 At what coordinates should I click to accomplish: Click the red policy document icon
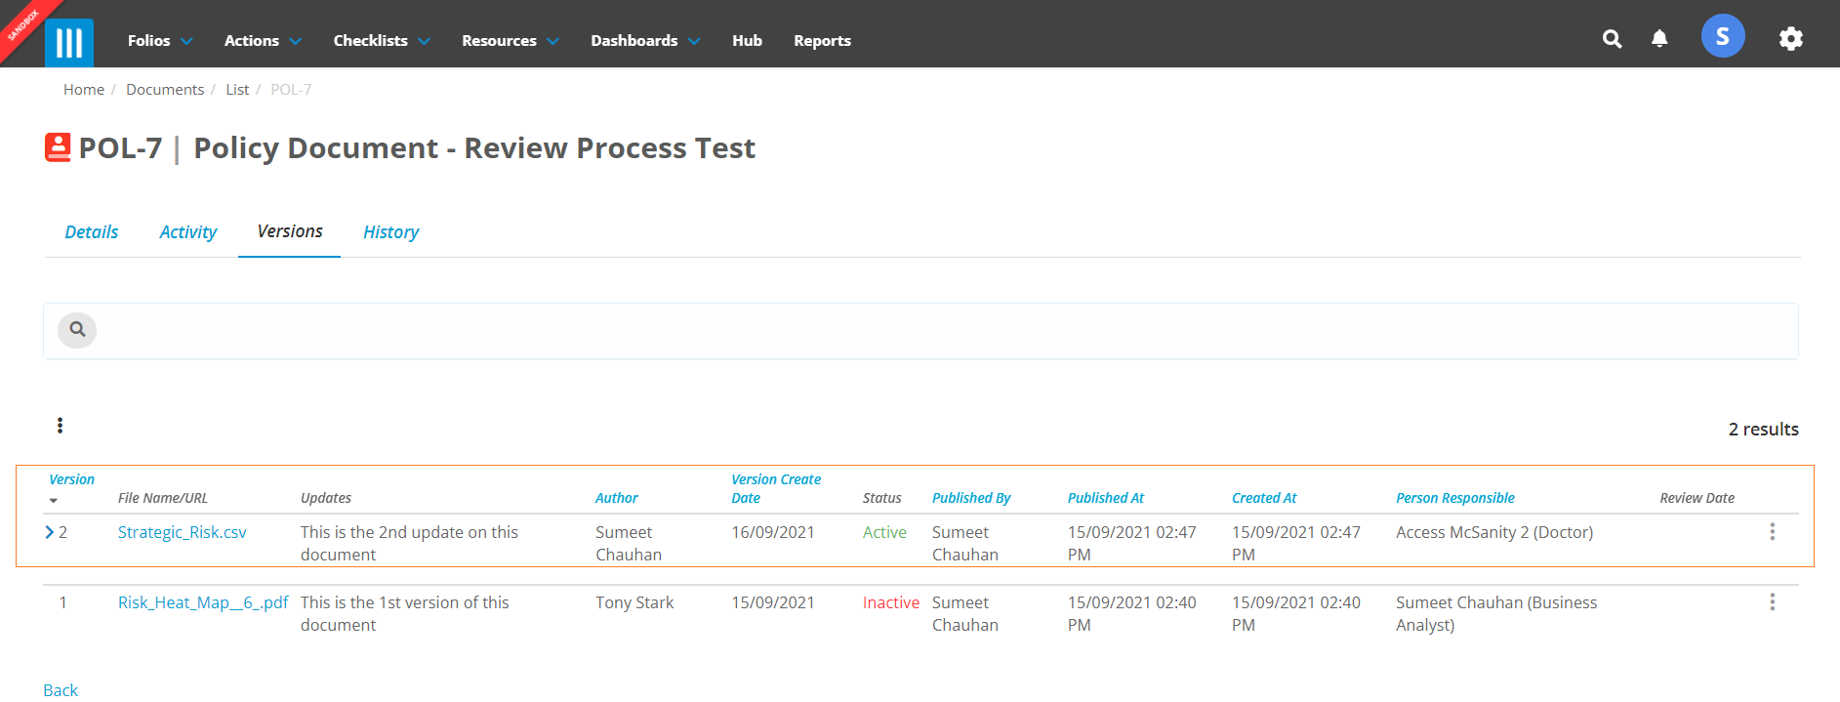tap(58, 147)
